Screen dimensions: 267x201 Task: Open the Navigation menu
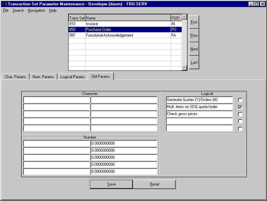pos(36,10)
